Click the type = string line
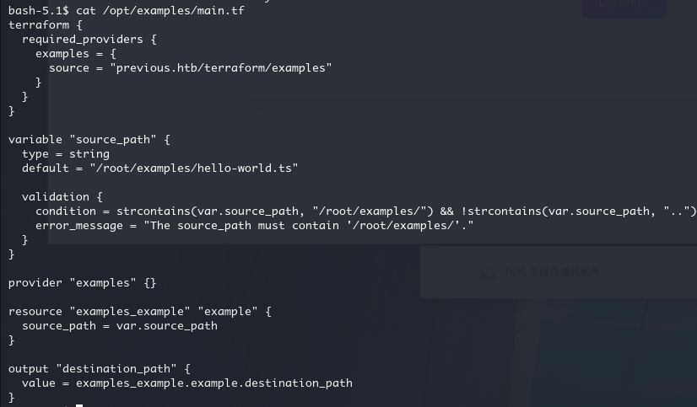 pyautogui.click(x=66, y=153)
